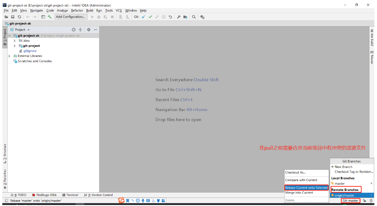The image size is (377, 206).
Task: Click the Open folder toolbar icon
Action: (x=6, y=17)
